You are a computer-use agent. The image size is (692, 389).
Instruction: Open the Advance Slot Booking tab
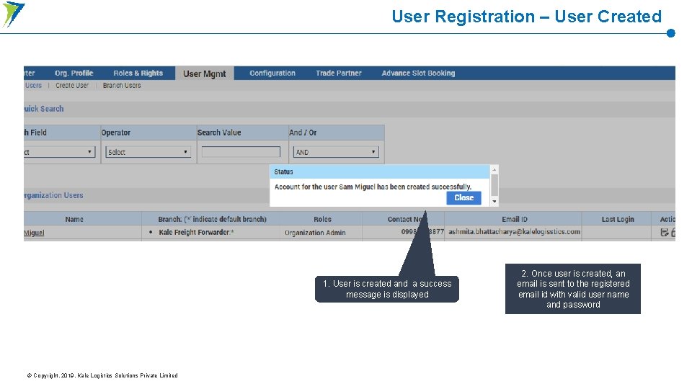point(418,73)
